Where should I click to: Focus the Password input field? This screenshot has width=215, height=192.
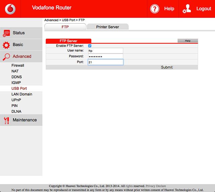coord(105,56)
